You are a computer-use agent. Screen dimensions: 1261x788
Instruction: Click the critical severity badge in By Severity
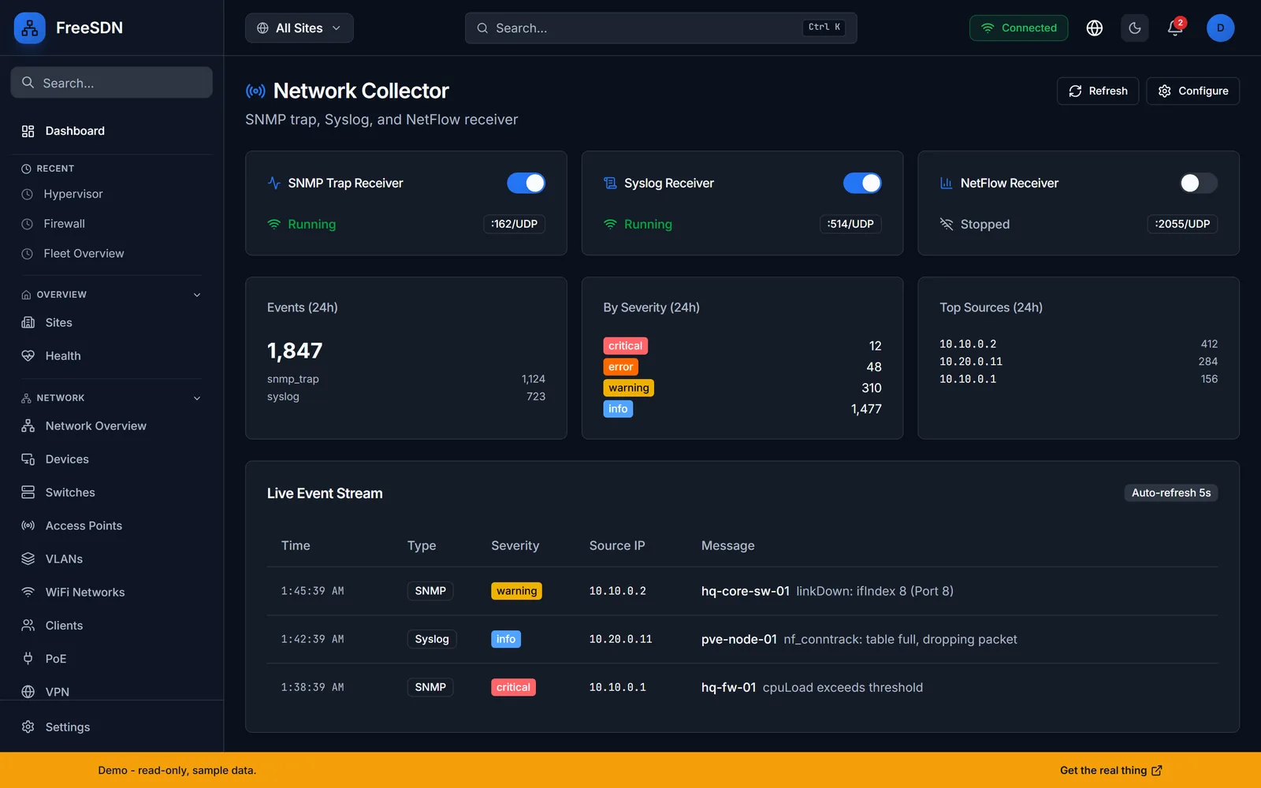click(625, 346)
